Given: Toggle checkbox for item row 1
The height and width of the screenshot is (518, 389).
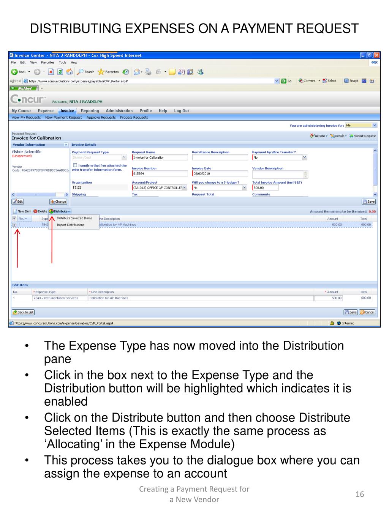Looking at the screenshot, I should (14, 225).
